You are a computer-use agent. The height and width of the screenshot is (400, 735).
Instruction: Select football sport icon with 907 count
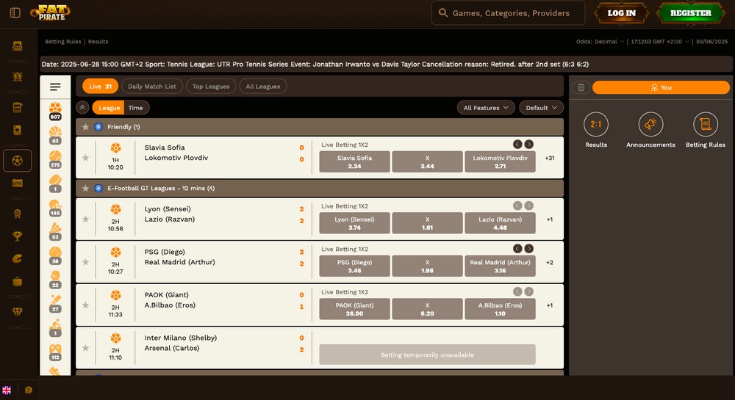coord(55,111)
